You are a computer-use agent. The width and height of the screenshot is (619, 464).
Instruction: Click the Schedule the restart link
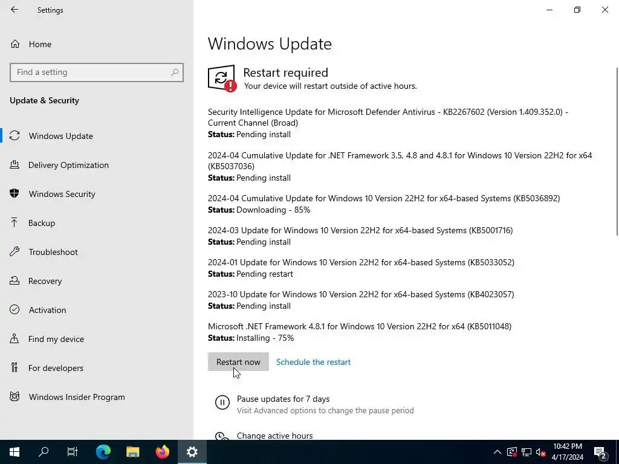[x=314, y=362]
